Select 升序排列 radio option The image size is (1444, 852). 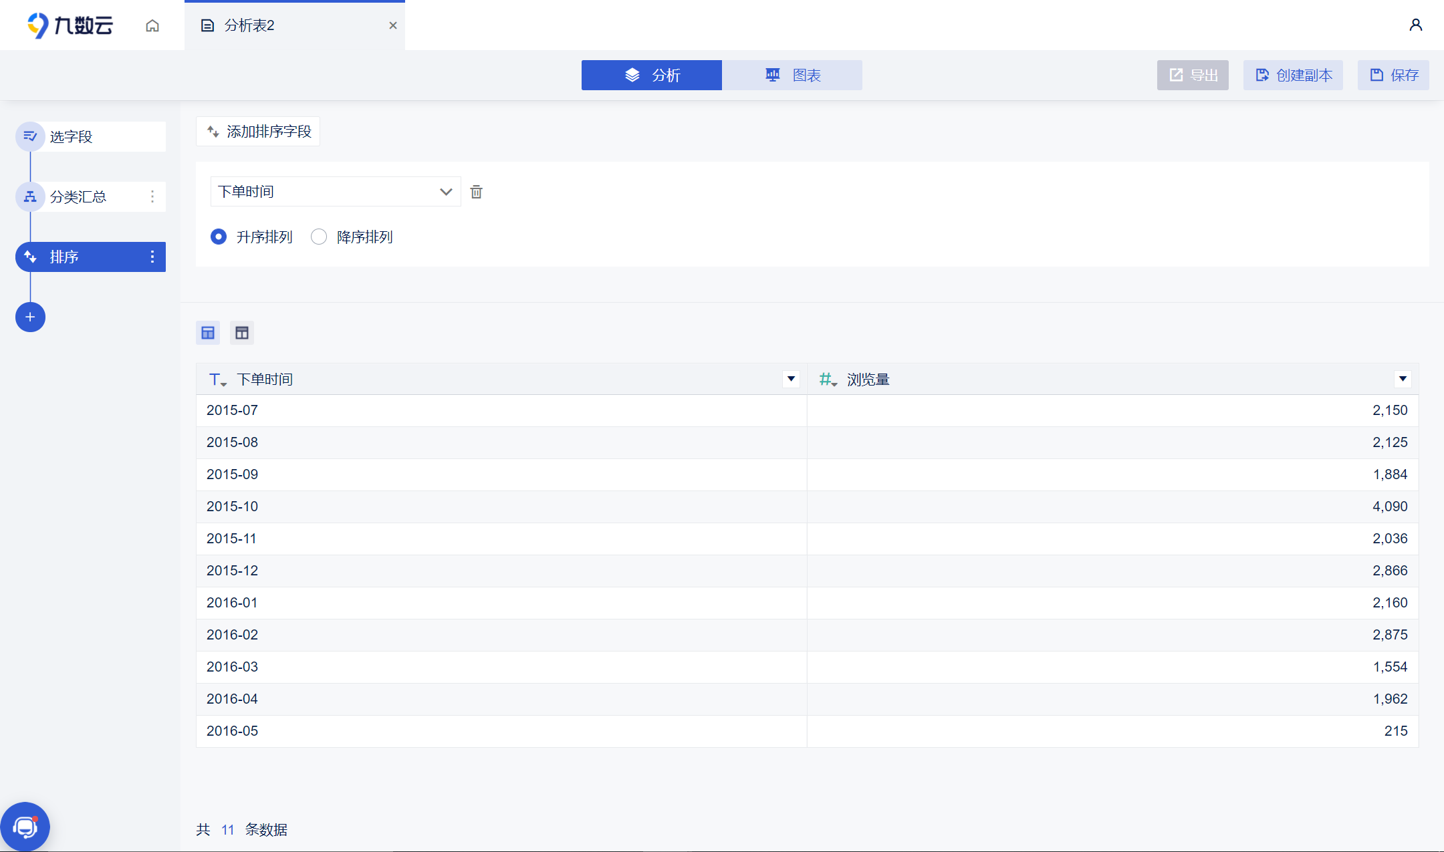click(x=219, y=237)
